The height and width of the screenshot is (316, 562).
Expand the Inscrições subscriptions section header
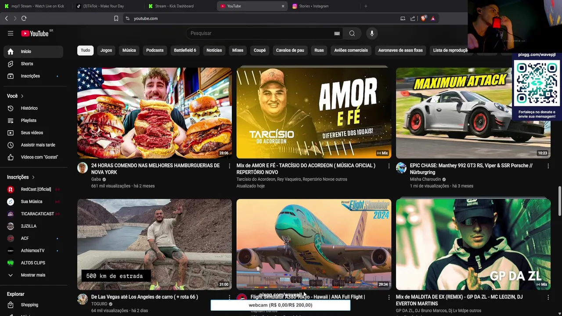pyautogui.click(x=21, y=177)
